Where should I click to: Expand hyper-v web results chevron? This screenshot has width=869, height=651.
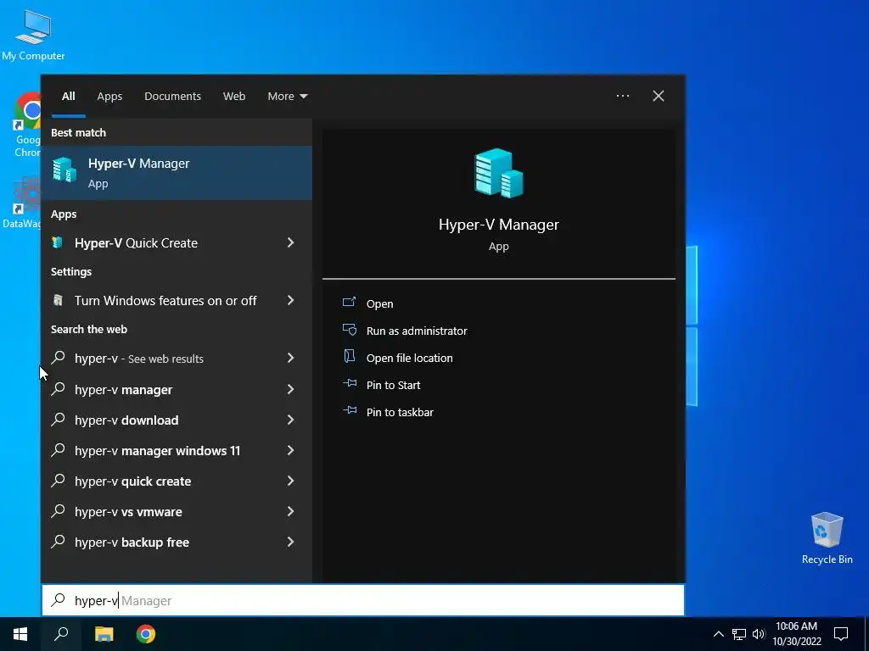(290, 359)
